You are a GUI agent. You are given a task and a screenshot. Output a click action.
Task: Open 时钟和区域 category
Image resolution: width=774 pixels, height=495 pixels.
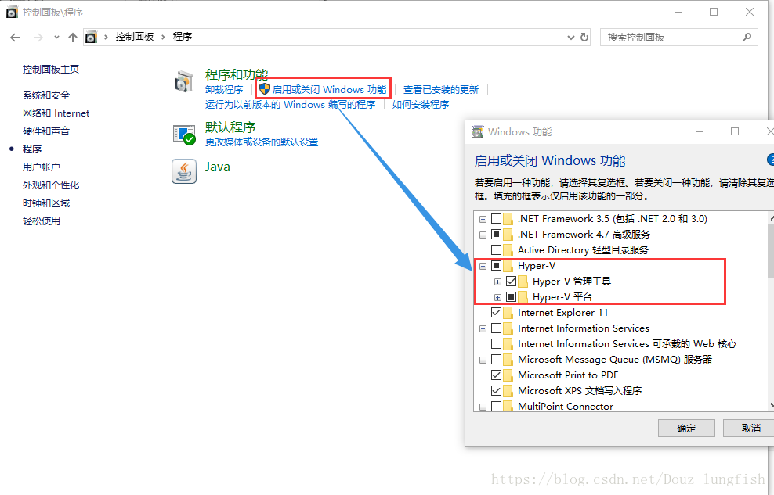coord(46,203)
